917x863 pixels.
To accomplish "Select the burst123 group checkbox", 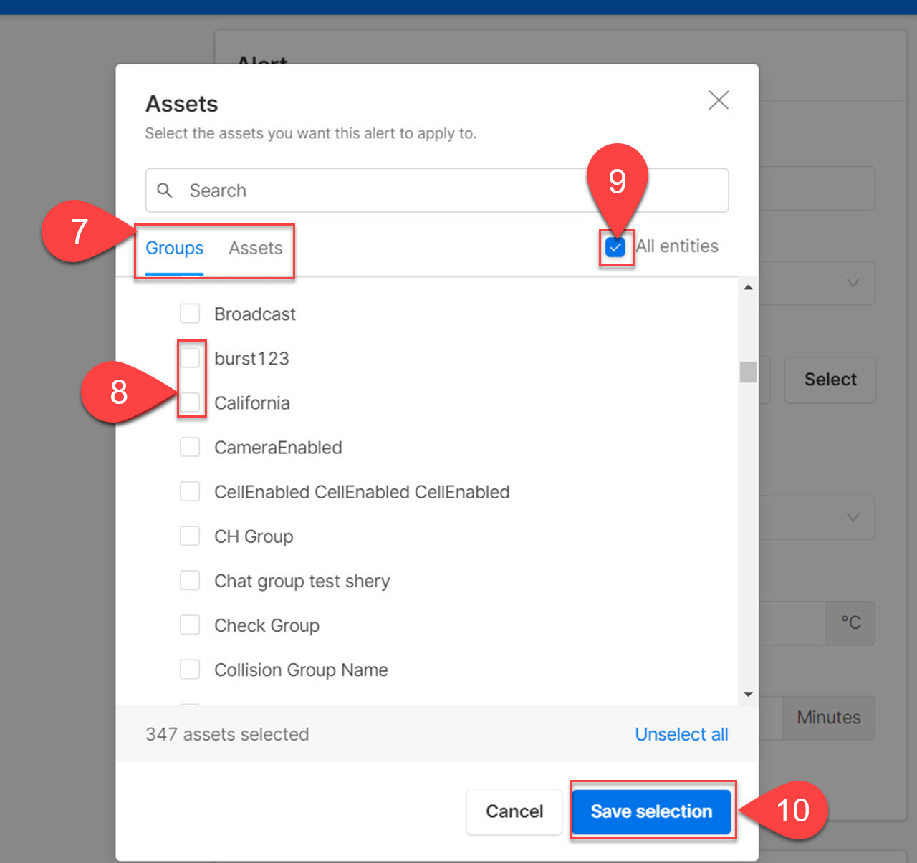I will tap(190, 358).
